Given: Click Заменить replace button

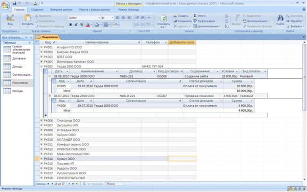Looking at the screenshot, I should (x=295, y=16).
